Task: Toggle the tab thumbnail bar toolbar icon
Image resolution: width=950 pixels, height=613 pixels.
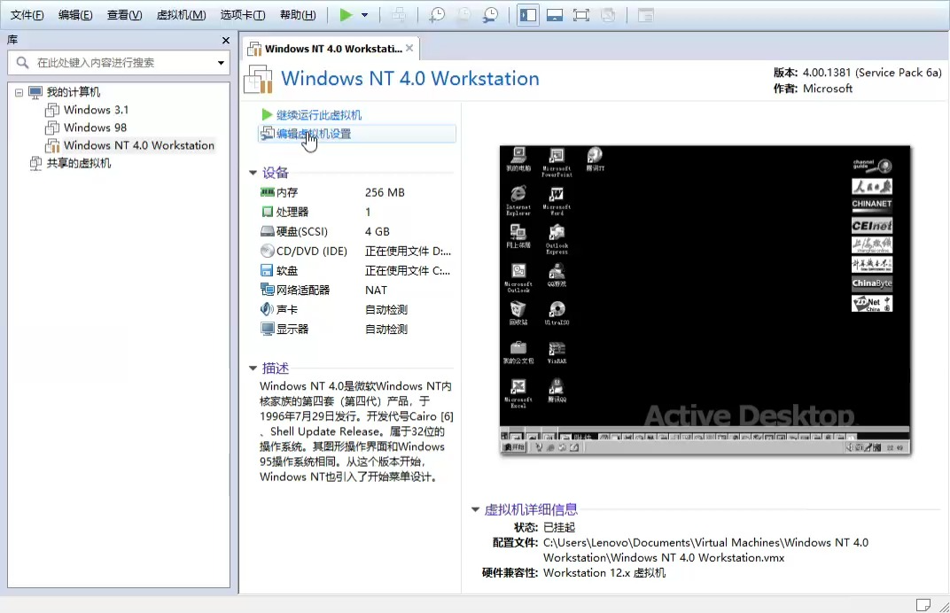Action: click(x=555, y=14)
